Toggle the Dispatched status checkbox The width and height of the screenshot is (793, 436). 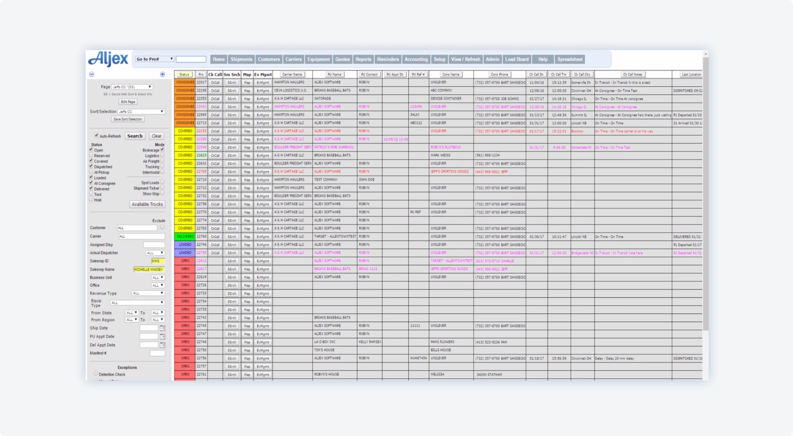coord(91,166)
